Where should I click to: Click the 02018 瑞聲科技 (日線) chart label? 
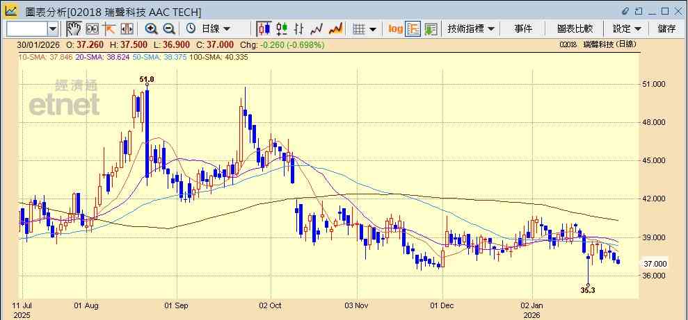tap(598, 44)
